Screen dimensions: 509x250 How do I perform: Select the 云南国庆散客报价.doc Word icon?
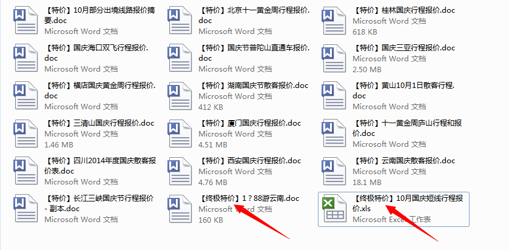(334, 171)
